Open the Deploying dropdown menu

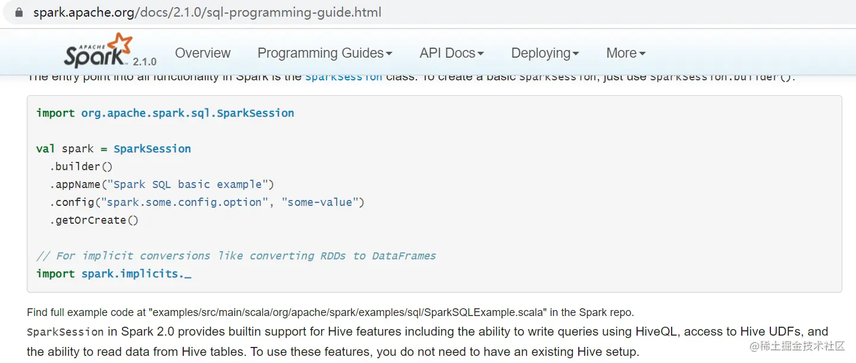tap(545, 53)
